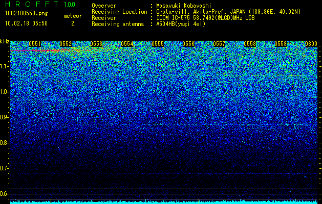Click the kHz axis unit label

click(5, 41)
